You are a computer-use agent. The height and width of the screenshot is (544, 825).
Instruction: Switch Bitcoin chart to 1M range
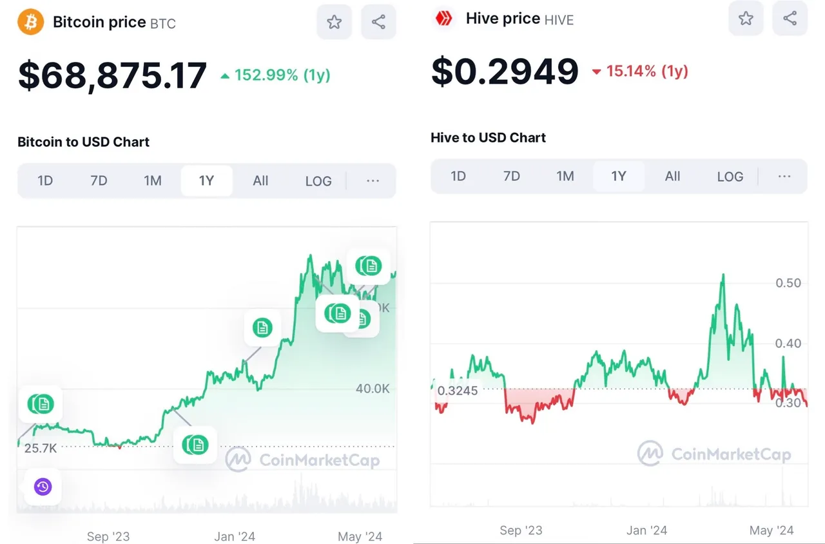click(x=153, y=181)
